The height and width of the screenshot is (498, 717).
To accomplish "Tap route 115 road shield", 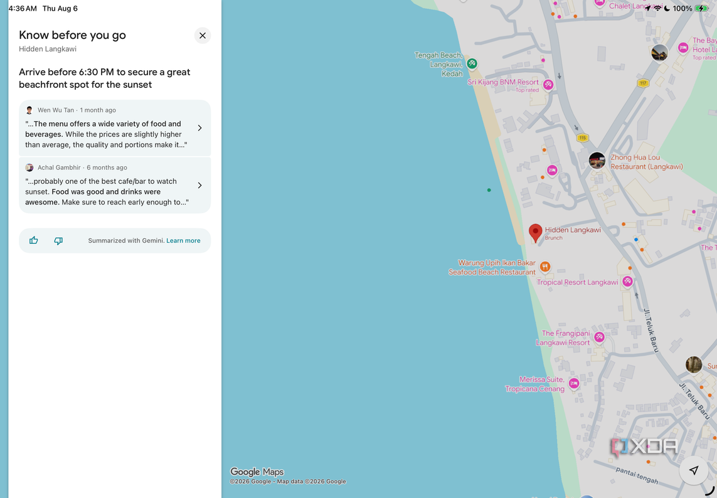I will [582, 137].
